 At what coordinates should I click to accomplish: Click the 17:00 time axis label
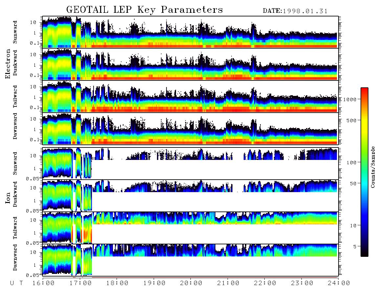pyautogui.click(x=80, y=283)
